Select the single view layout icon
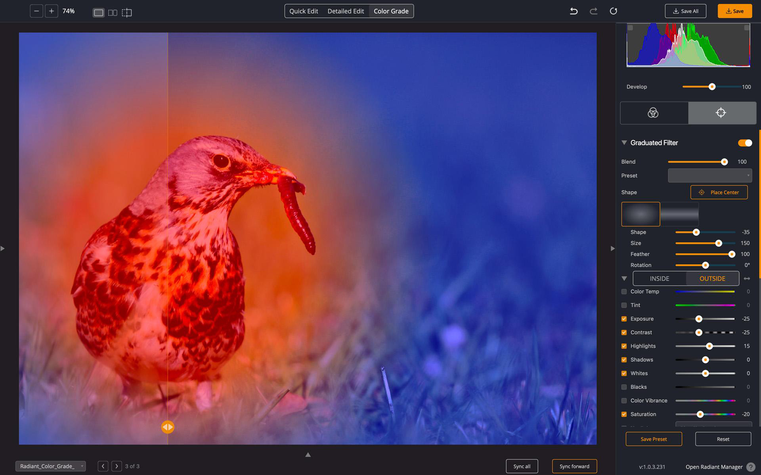Screen dimensions: 761x475 click(98, 12)
